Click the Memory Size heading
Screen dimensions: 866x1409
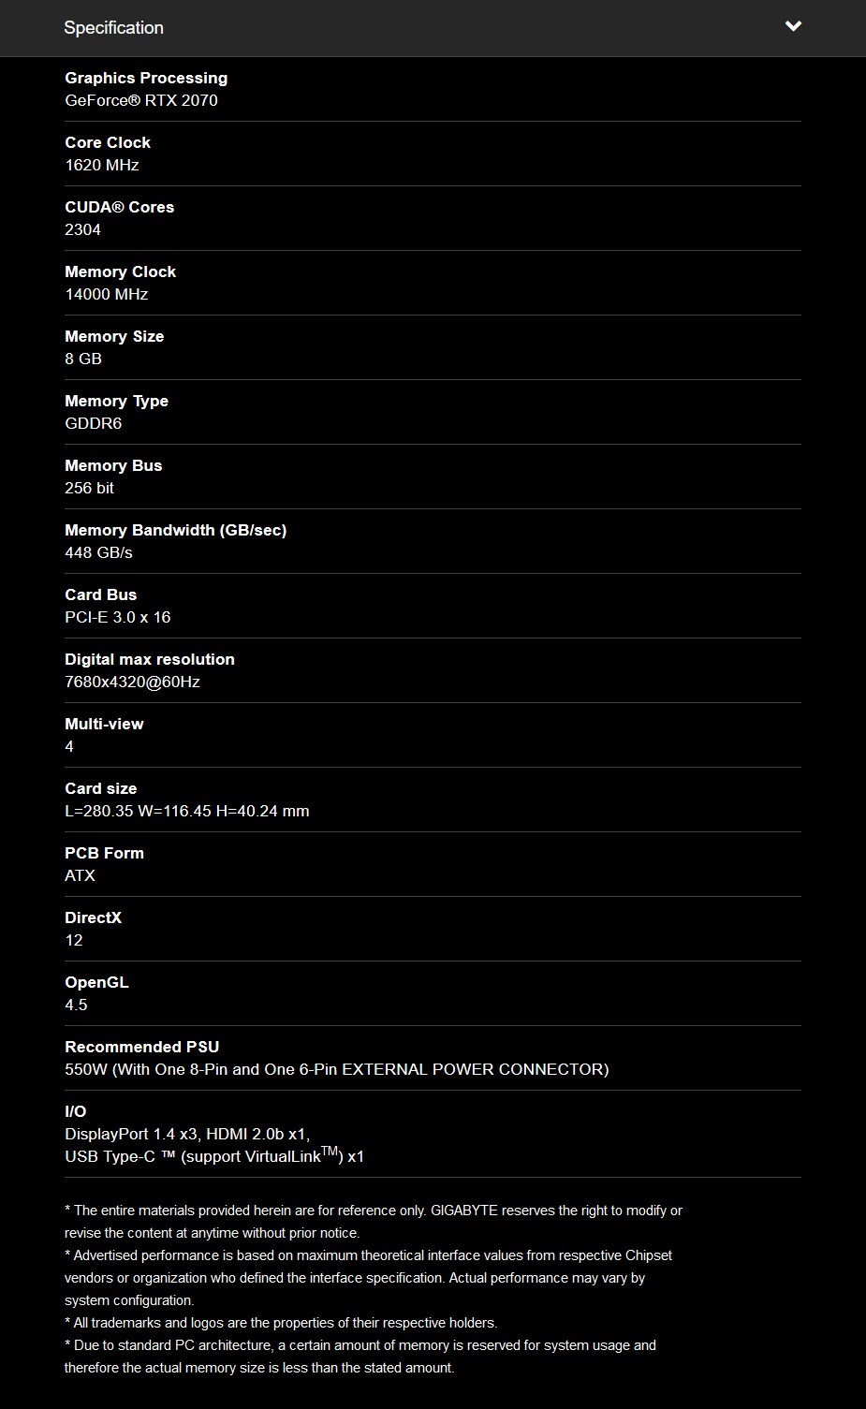114,336
